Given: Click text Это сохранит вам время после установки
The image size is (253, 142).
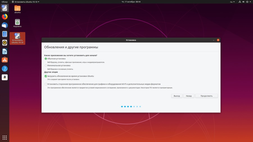Looking at the screenshot, I should (63, 79).
